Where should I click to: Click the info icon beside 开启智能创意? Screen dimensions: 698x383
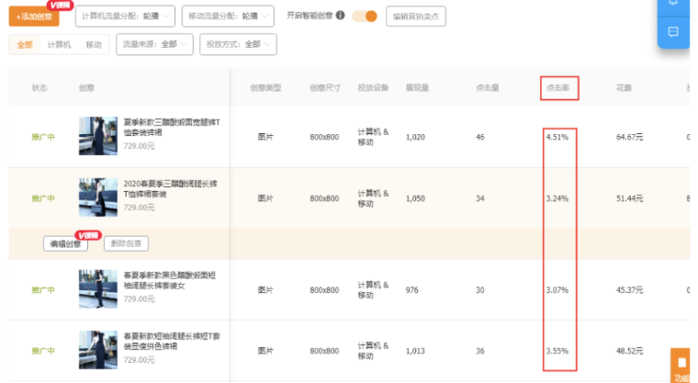(340, 15)
